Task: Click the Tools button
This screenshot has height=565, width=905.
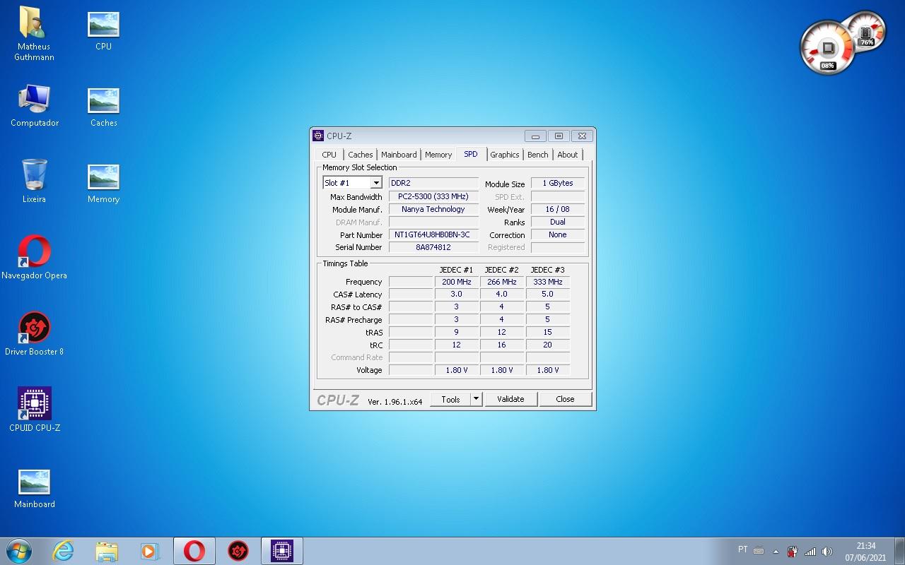Action: point(450,399)
